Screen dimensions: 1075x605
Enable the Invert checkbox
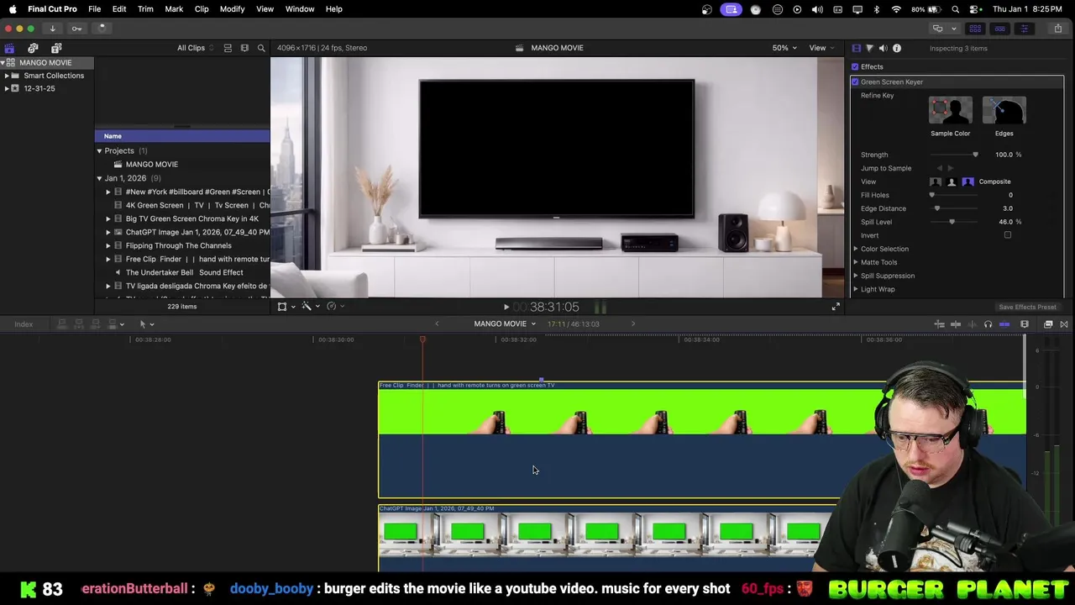click(1008, 235)
